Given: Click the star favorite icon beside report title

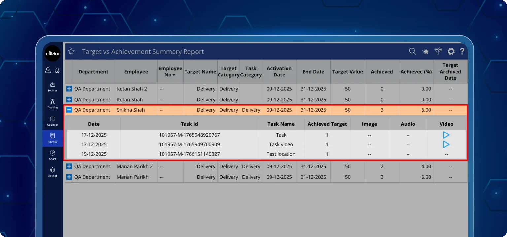Looking at the screenshot, I should click(71, 52).
